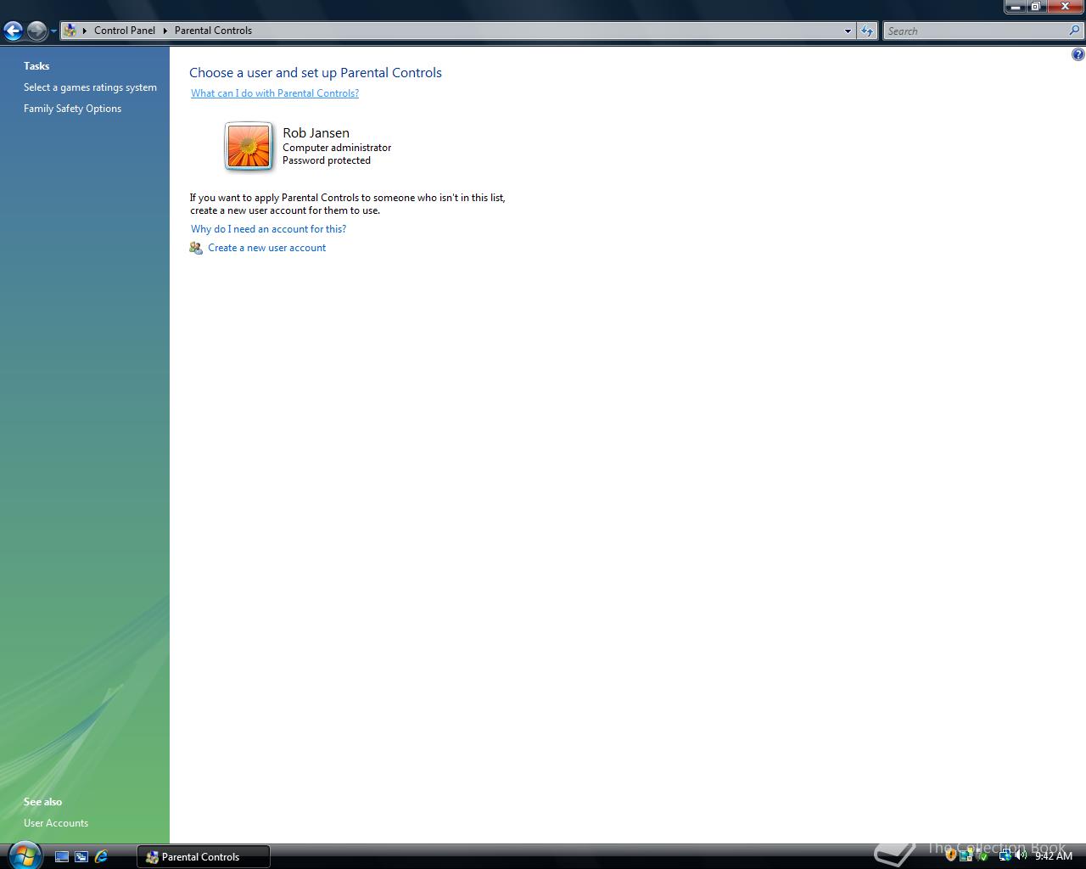Open the volume speaker tray icon
Image resolution: width=1086 pixels, height=869 pixels.
pos(1021,855)
